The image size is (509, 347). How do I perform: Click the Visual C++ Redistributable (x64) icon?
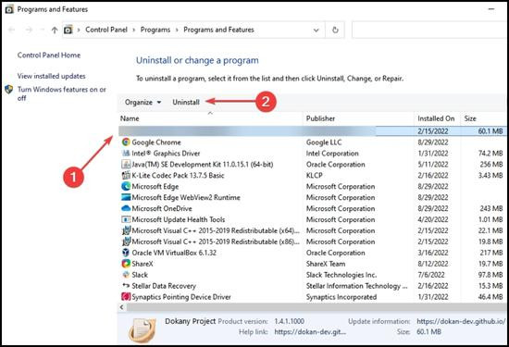point(126,230)
